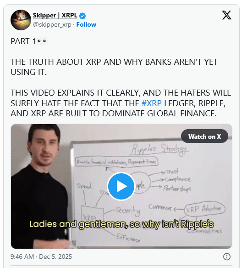Click the presenter in the video thumbnail
Screen dimensions: 242x268
coord(40,186)
